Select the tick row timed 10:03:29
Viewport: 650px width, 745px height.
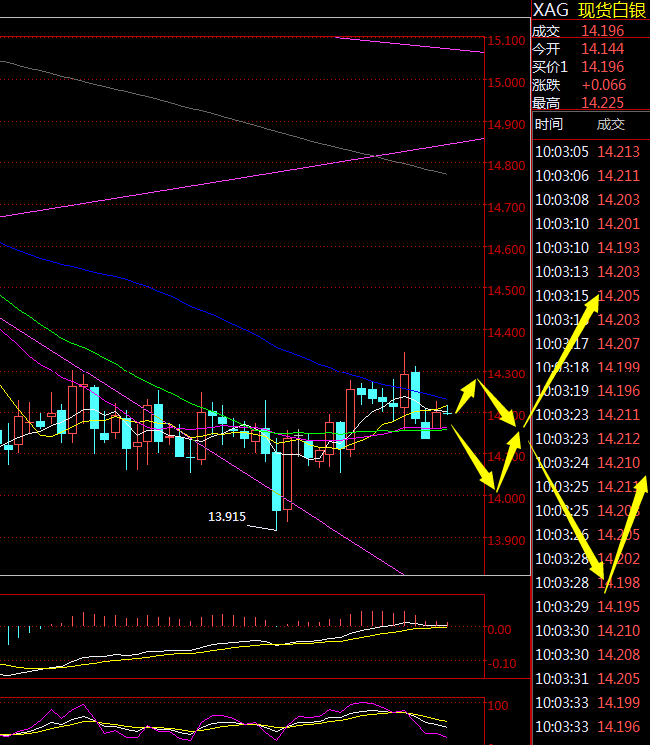588,607
